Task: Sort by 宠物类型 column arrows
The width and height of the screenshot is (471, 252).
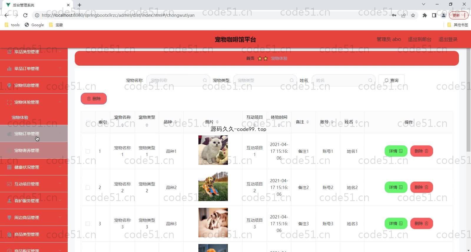Action: click(x=147, y=125)
